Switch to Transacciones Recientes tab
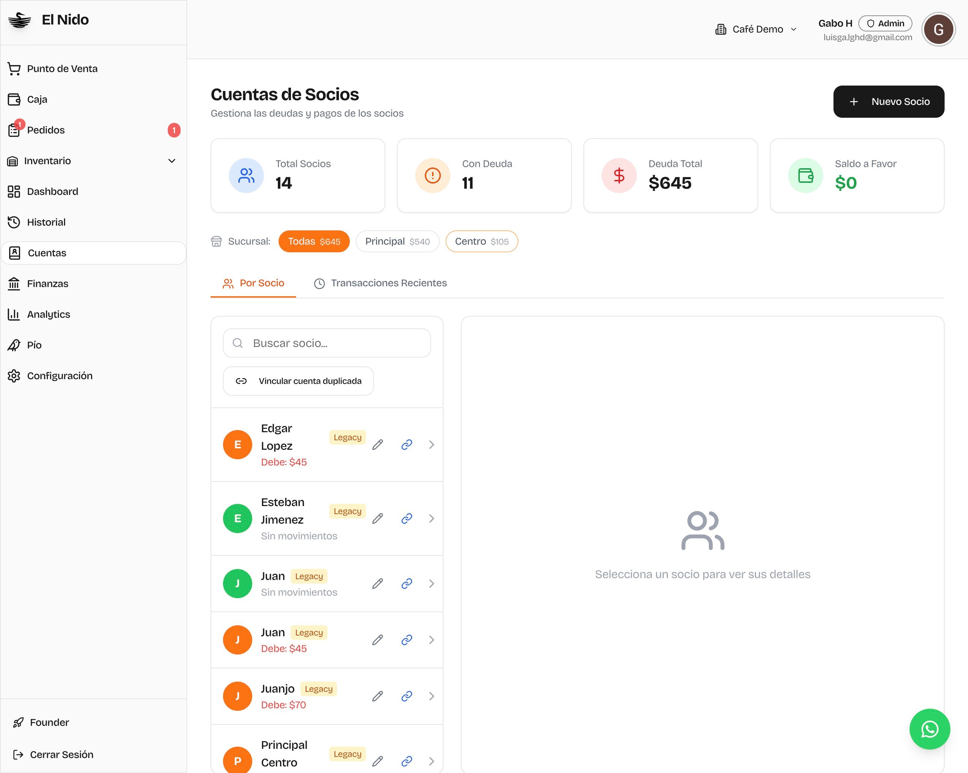The image size is (968, 773). pyautogui.click(x=380, y=283)
